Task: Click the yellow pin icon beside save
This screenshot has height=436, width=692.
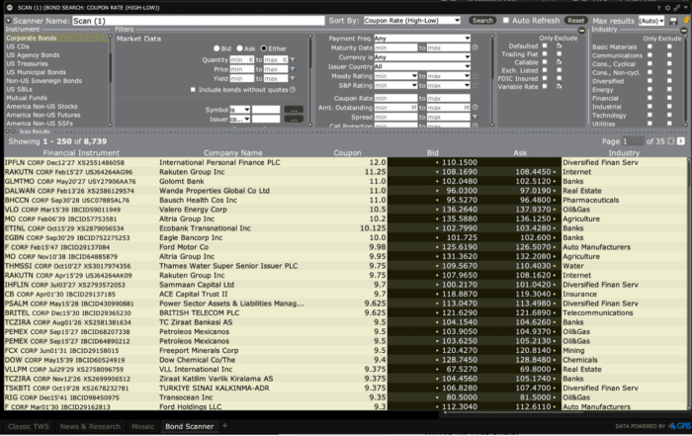Action: pos(686,21)
